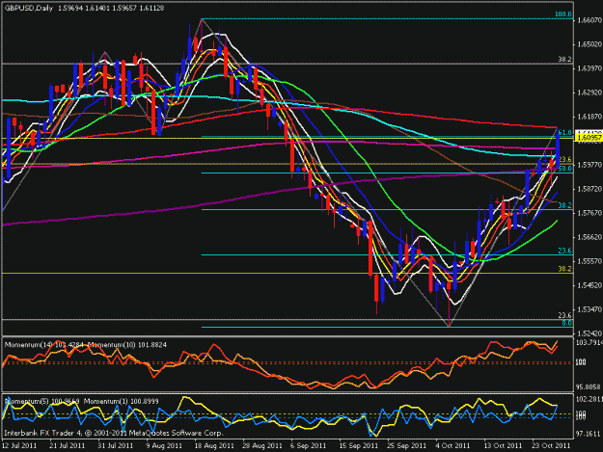Click the GBPUSD,Daily chart title text
The image size is (603, 452).
point(28,8)
